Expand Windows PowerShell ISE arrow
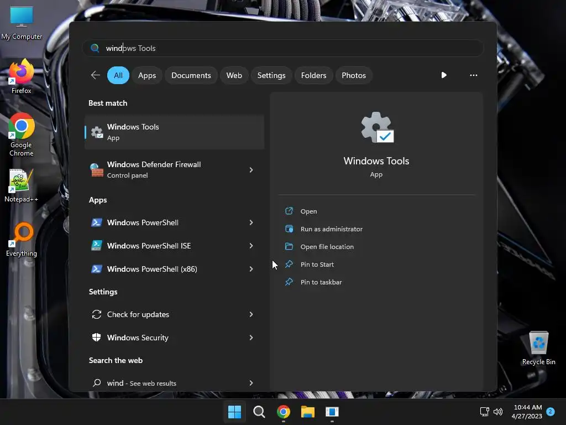Image resolution: width=566 pixels, height=425 pixels. click(251, 246)
